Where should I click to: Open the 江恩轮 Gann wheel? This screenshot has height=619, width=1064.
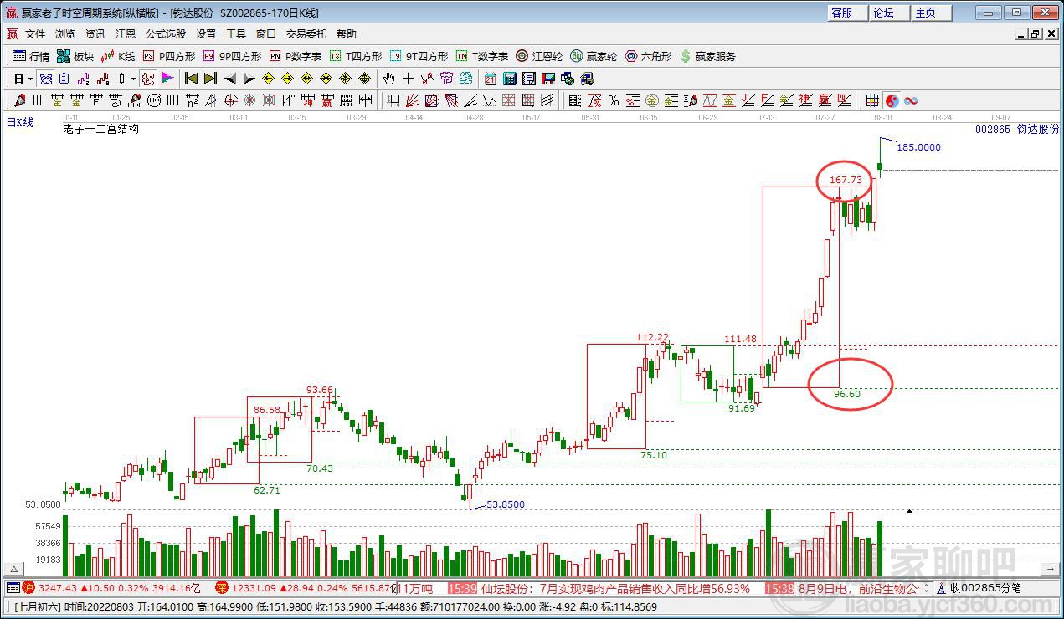point(539,56)
